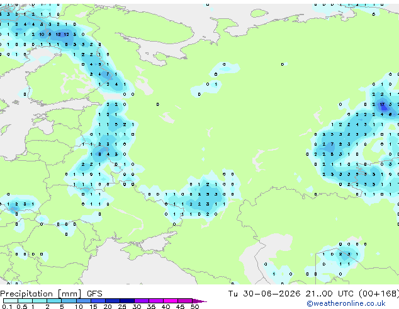Pick the 15–20 mm legend color swatch
Screen dimensions: 399x309
[x=98, y=301]
